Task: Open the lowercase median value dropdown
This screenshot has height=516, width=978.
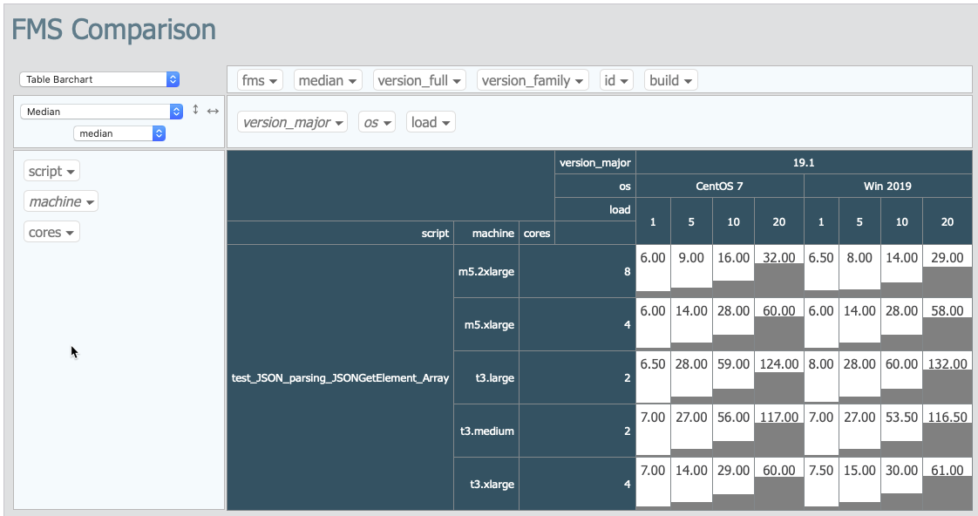Action: tap(119, 132)
